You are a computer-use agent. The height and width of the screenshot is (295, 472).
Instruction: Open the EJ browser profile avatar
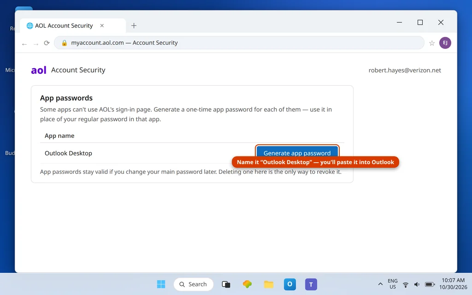pyautogui.click(x=445, y=43)
